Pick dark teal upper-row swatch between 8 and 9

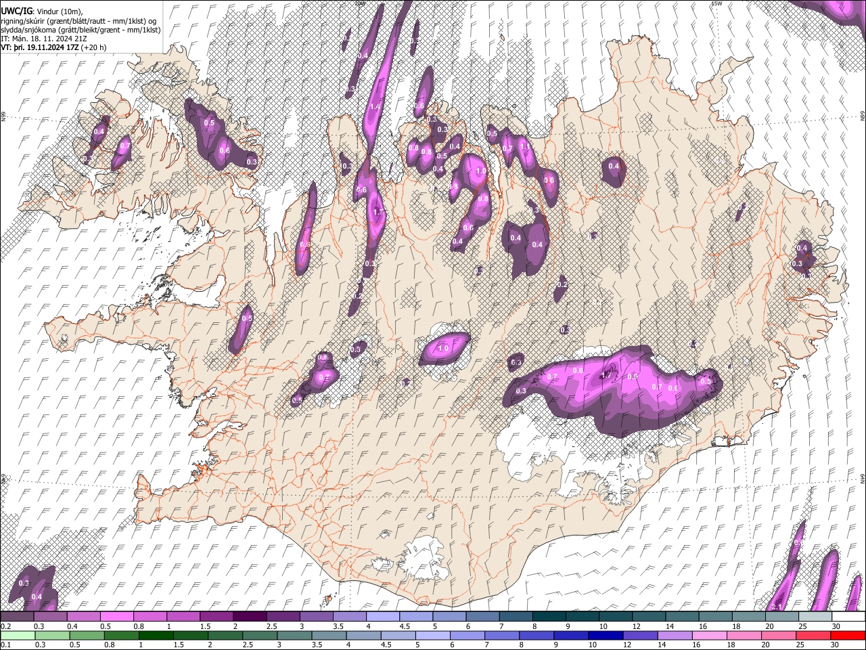pos(549,616)
